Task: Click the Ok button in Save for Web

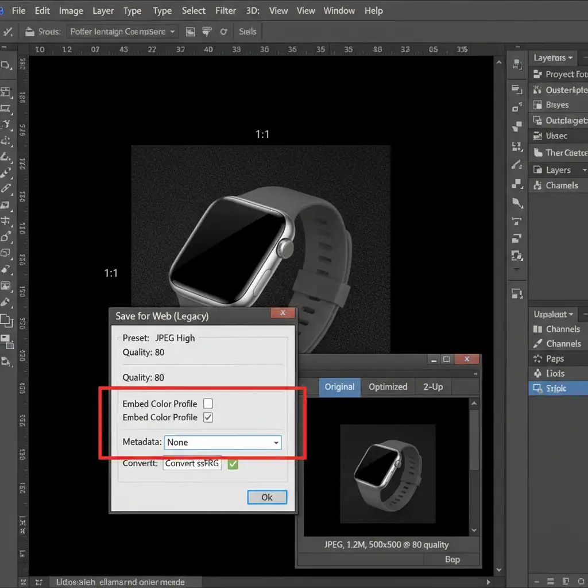Action: click(x=267, y=497)
